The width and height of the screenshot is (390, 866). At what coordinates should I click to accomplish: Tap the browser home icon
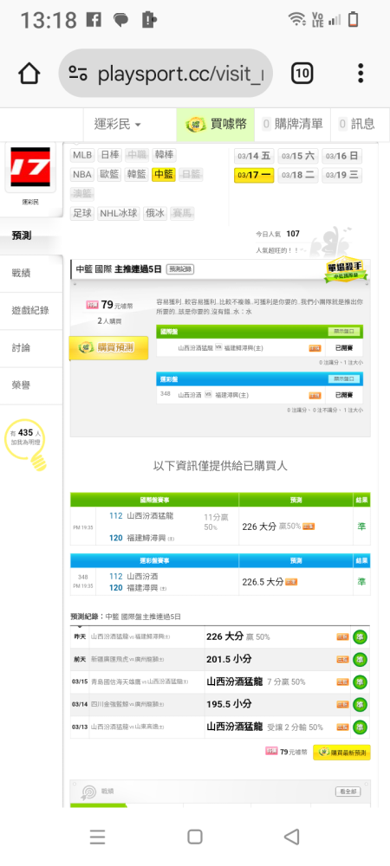tap(29, 74)
